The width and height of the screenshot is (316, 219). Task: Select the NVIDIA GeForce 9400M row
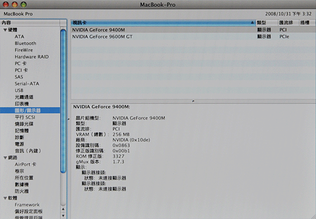click(x=193, y=30)
